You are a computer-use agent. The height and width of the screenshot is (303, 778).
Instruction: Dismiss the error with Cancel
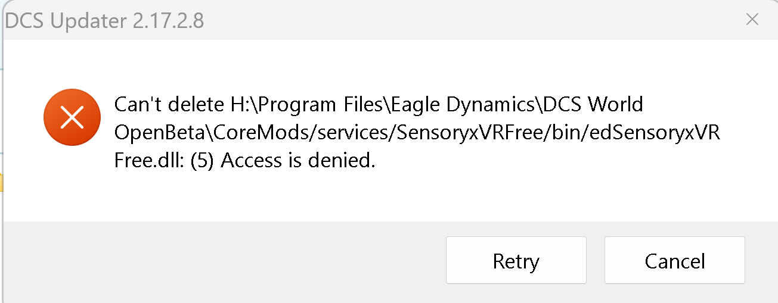click(x=674, y=260)
